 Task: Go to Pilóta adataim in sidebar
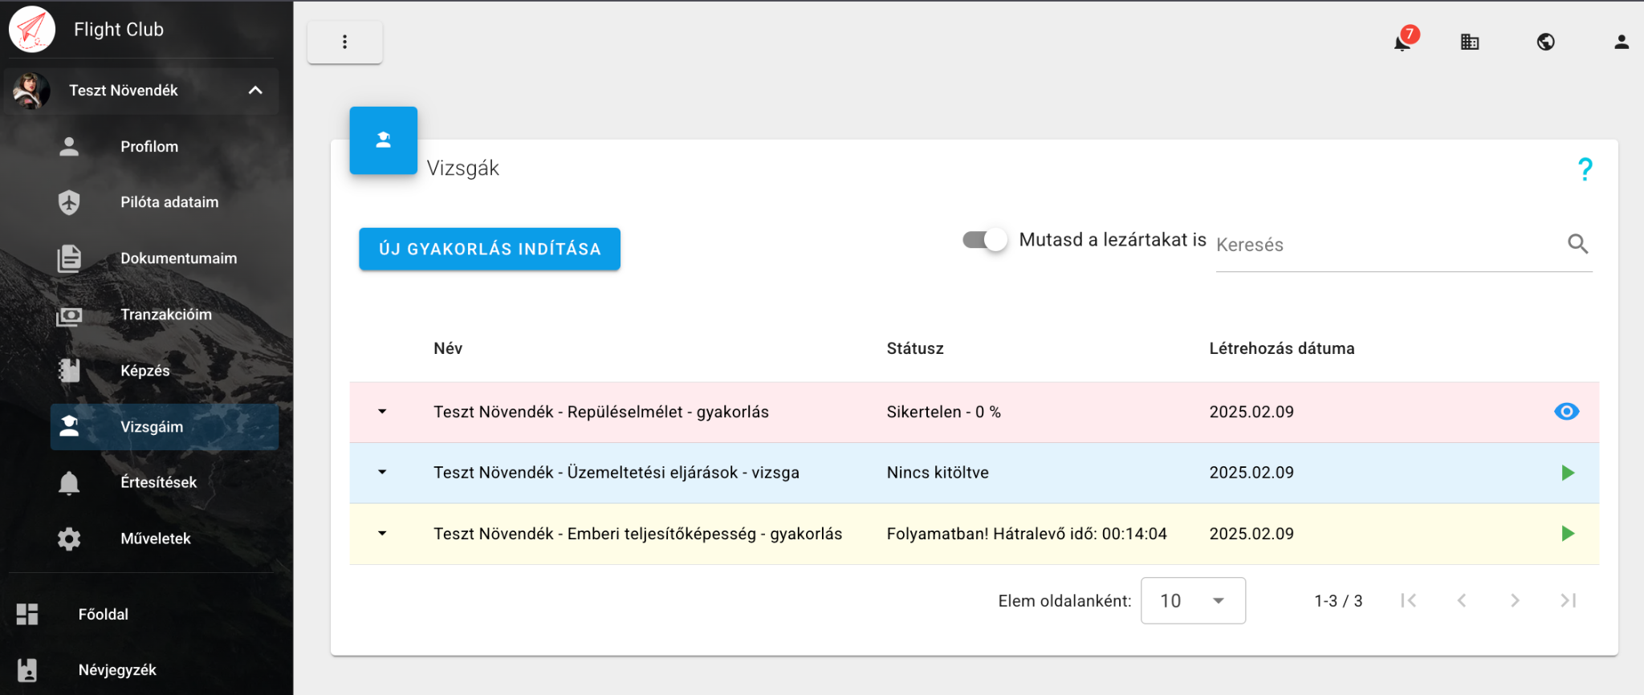pos(169,202)
